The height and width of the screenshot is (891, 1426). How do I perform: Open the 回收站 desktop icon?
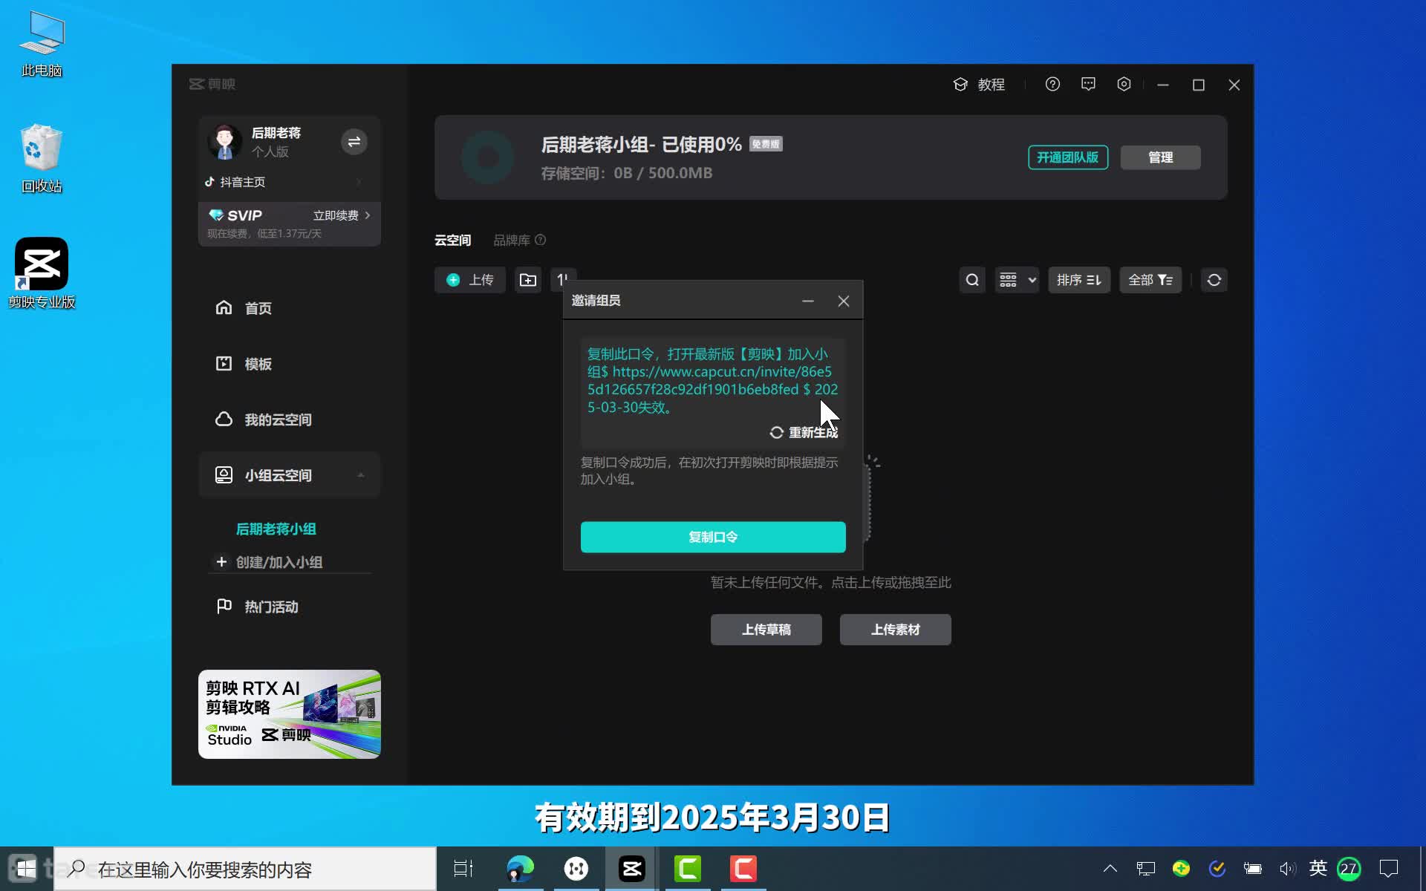[42, 158]
